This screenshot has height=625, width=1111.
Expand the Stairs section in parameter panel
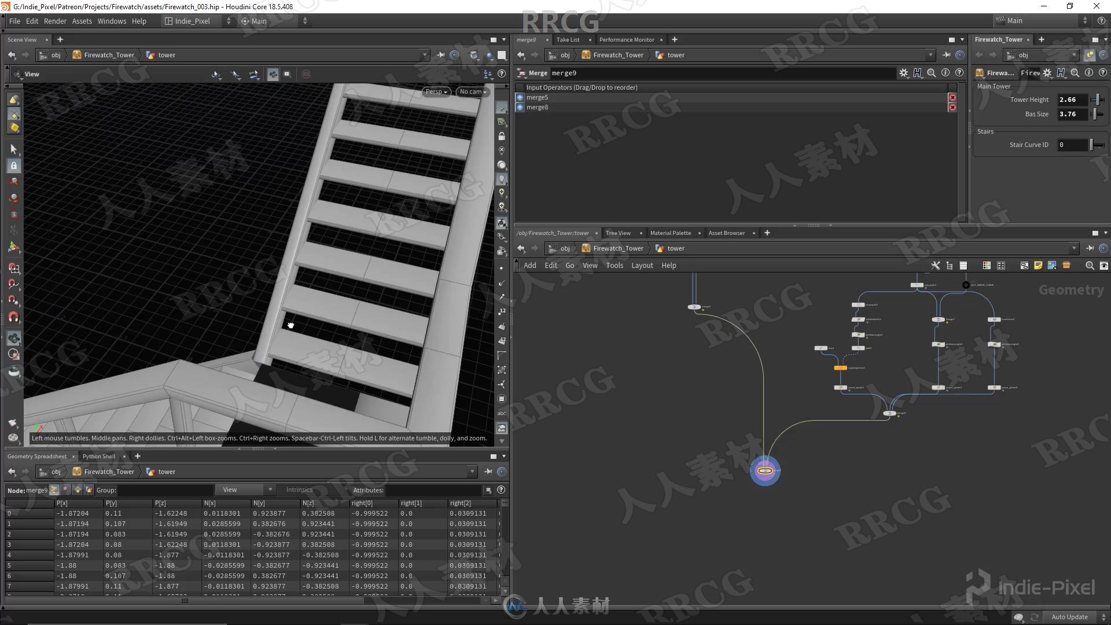pyautogui.click(x=984, y=130)
